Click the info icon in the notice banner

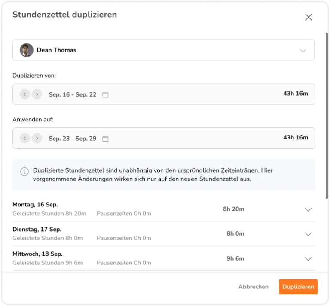[x=24, y=172]
